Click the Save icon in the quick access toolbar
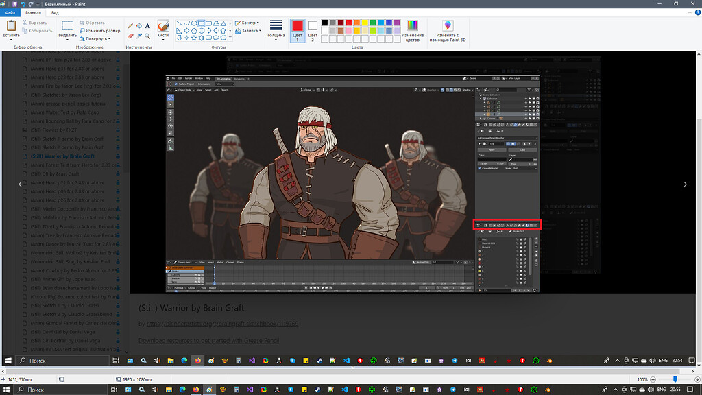 pos(14,4)
